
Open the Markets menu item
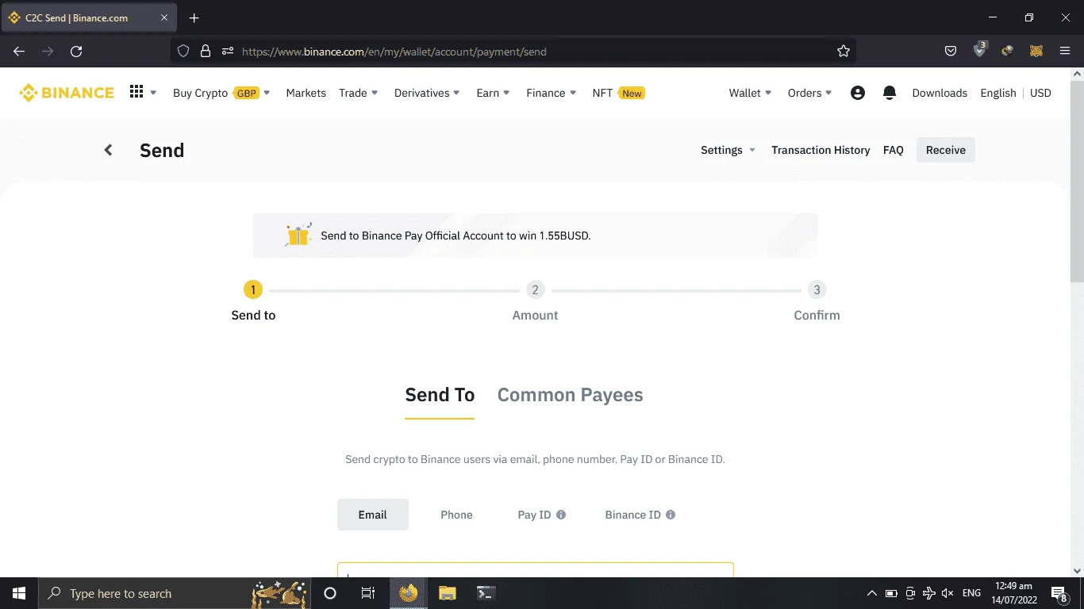[306, 93]
